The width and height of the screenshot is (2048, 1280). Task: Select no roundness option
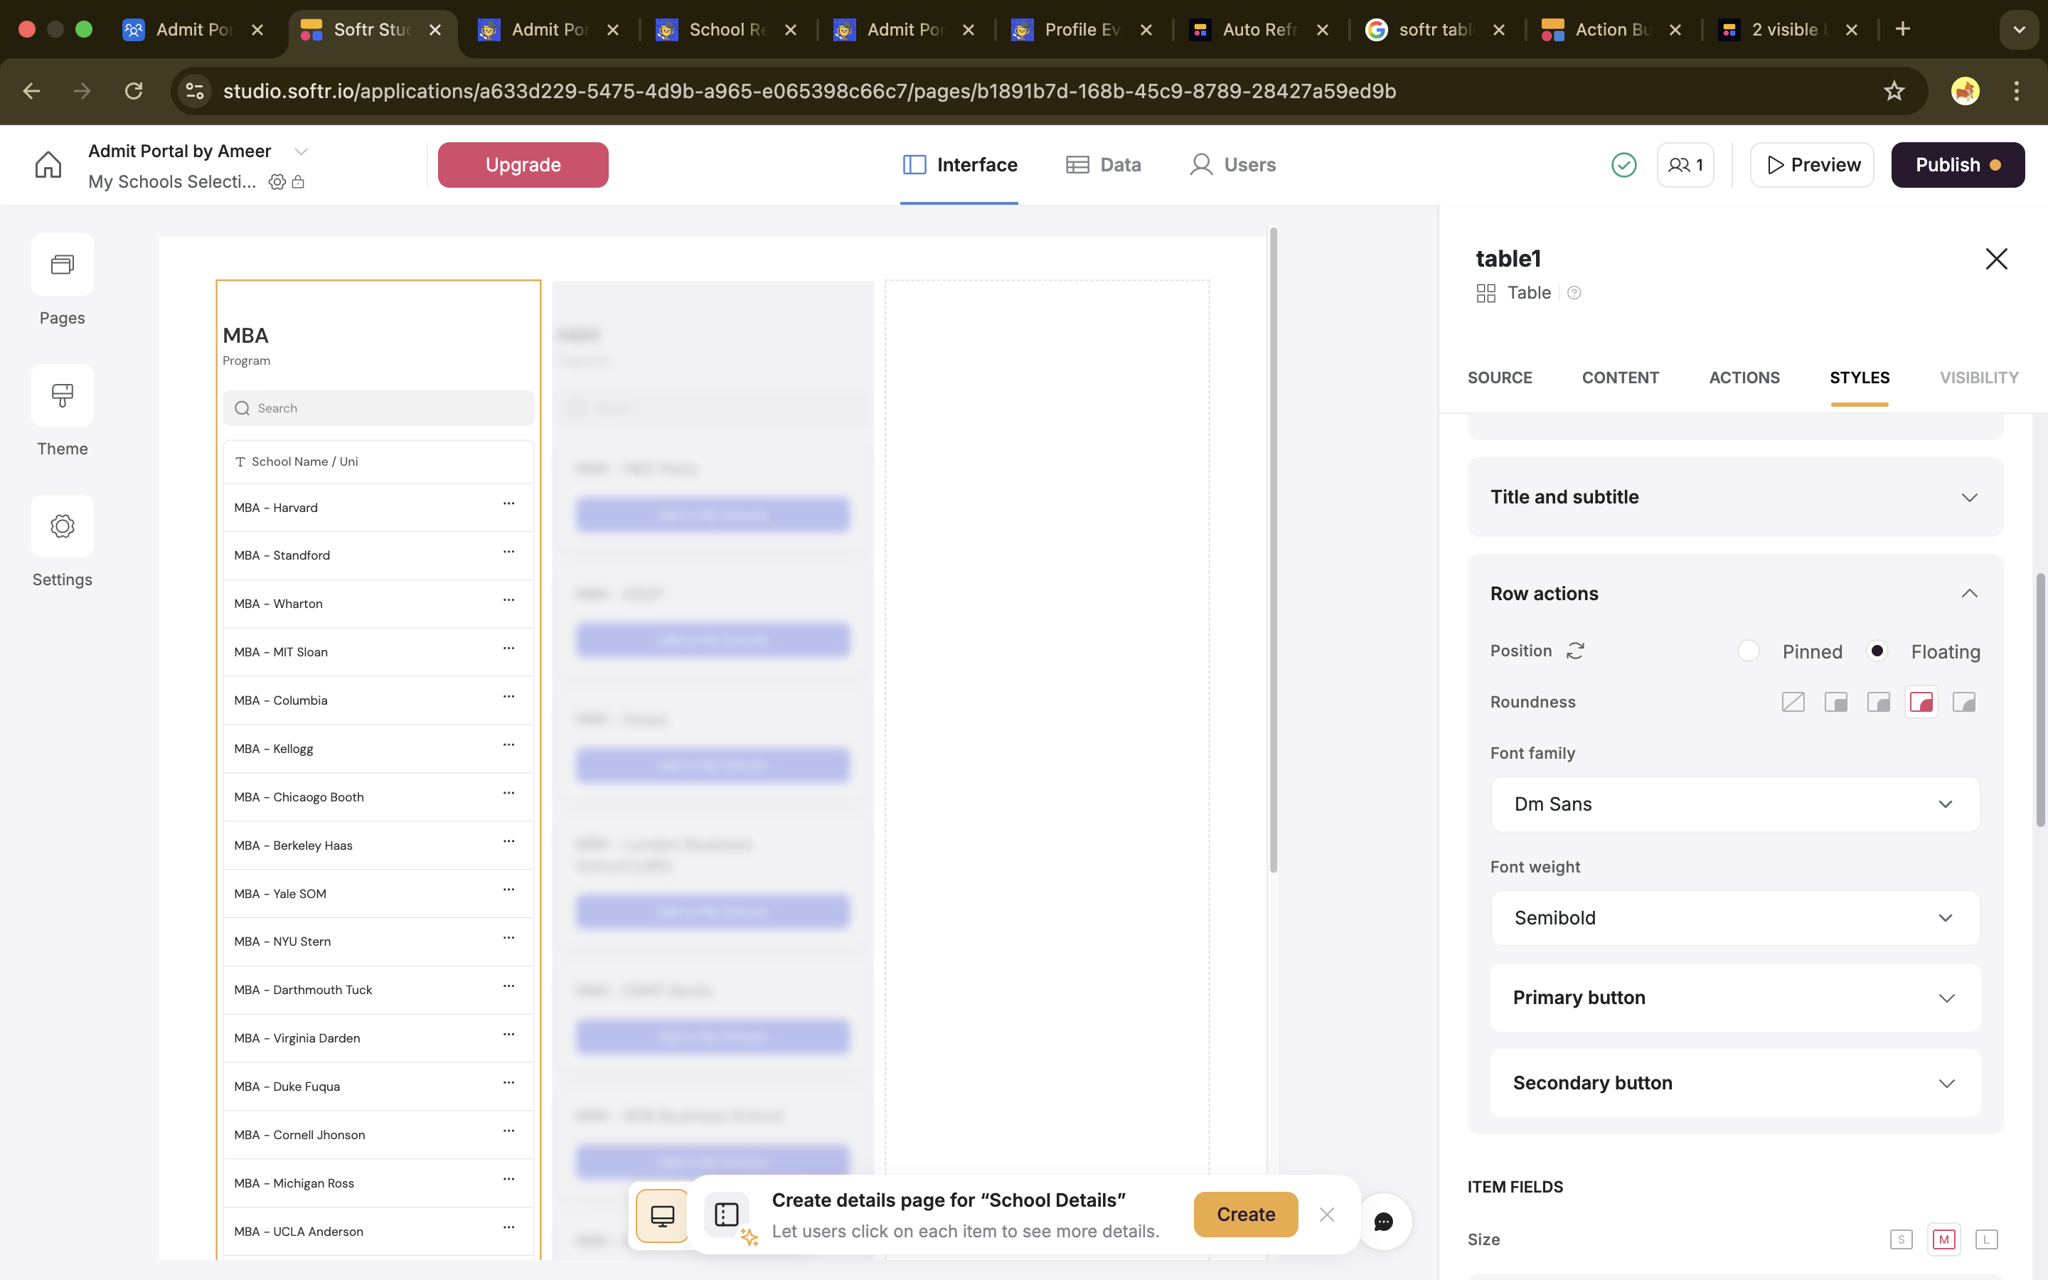1793,703
